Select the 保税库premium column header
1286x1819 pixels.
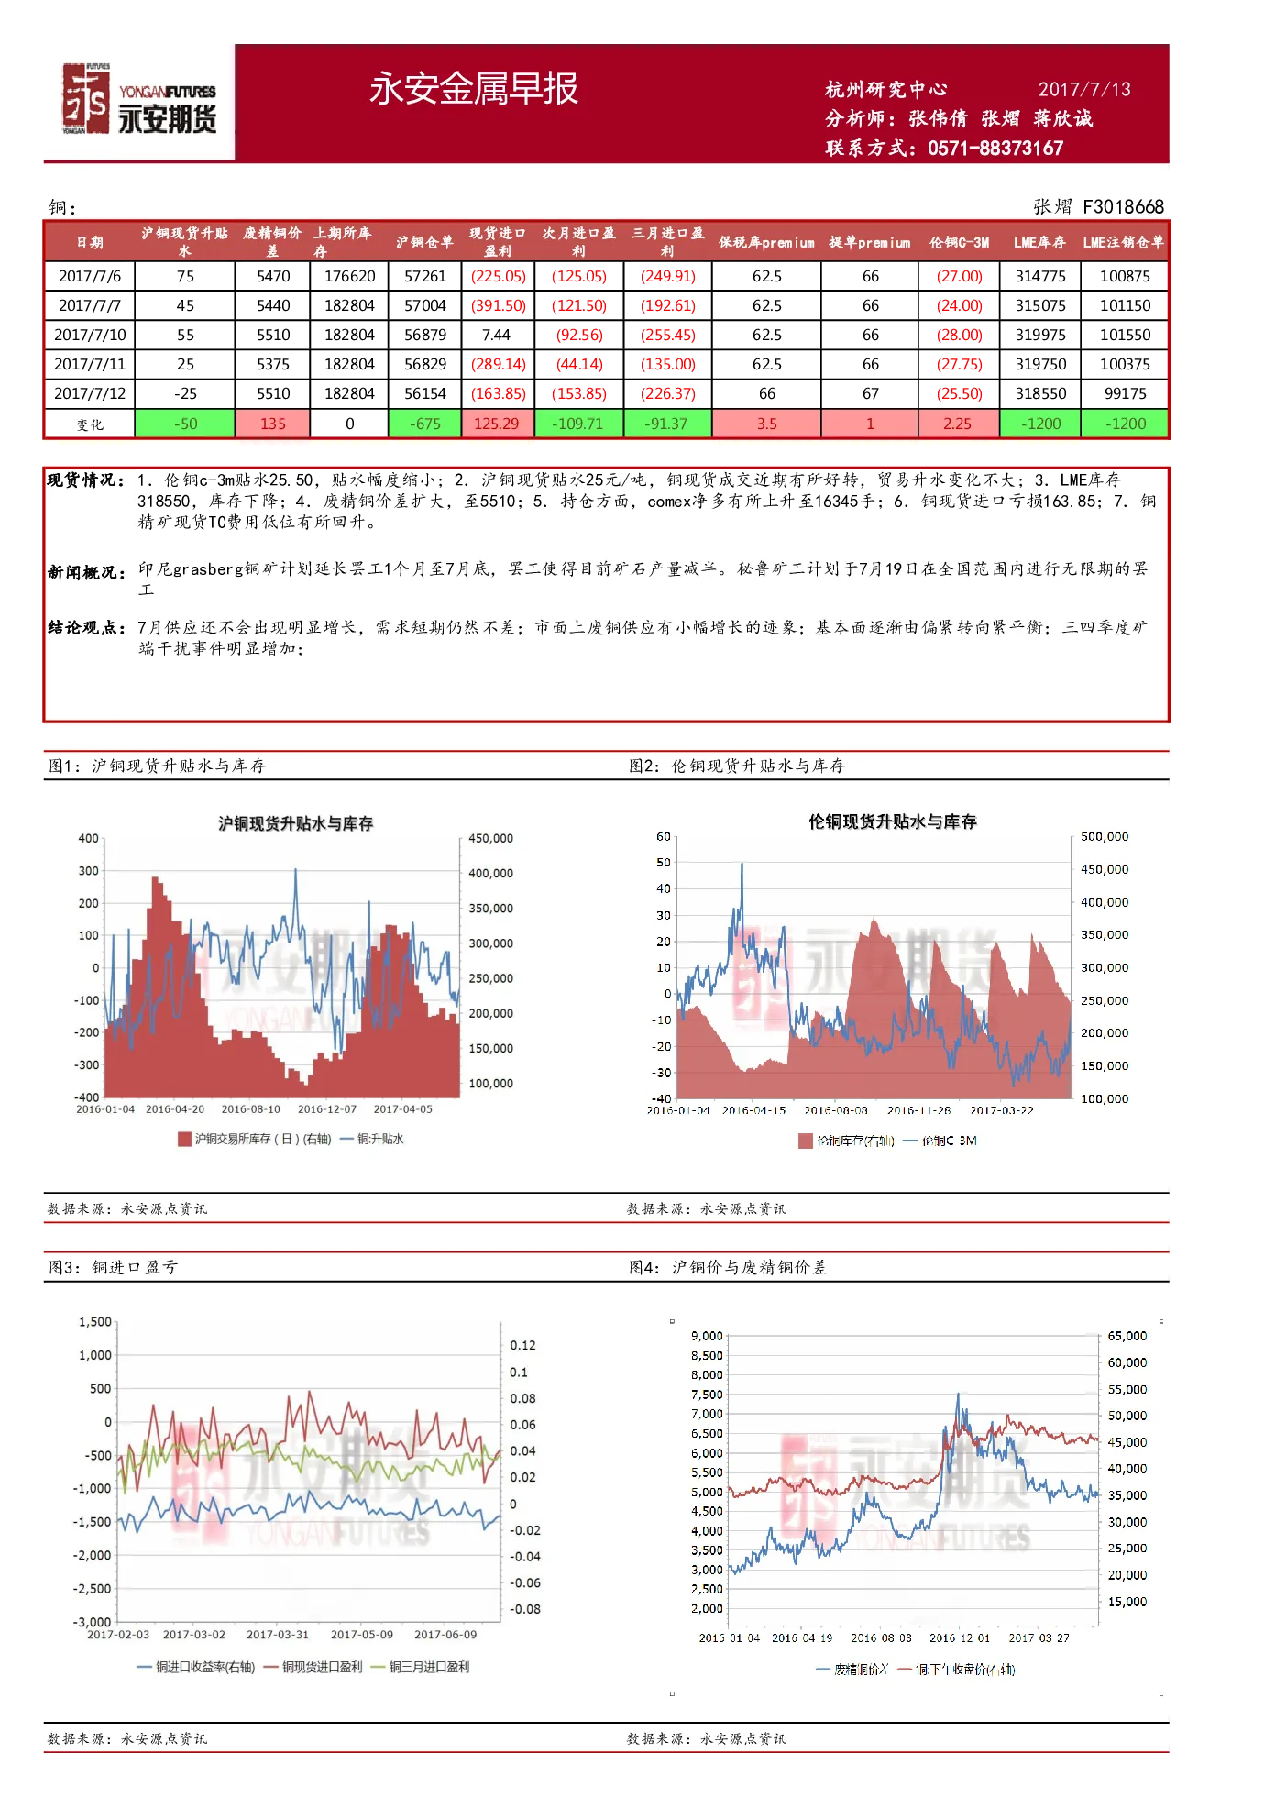[767, 242]
